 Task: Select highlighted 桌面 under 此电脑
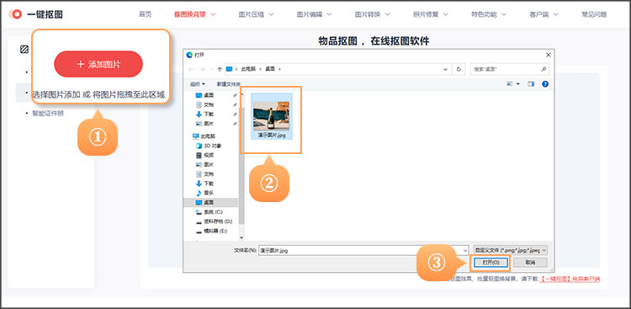click(x=211, y=202)
